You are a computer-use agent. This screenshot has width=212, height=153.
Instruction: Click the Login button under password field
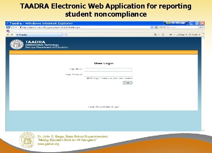pos(128,83)
